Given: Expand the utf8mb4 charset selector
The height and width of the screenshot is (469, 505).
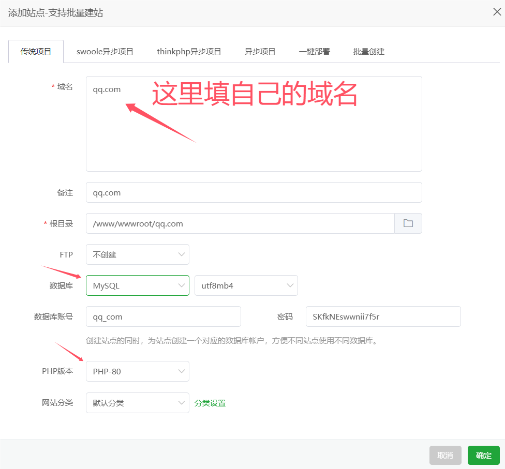Looking at the screenshot, I should point(246,285).
